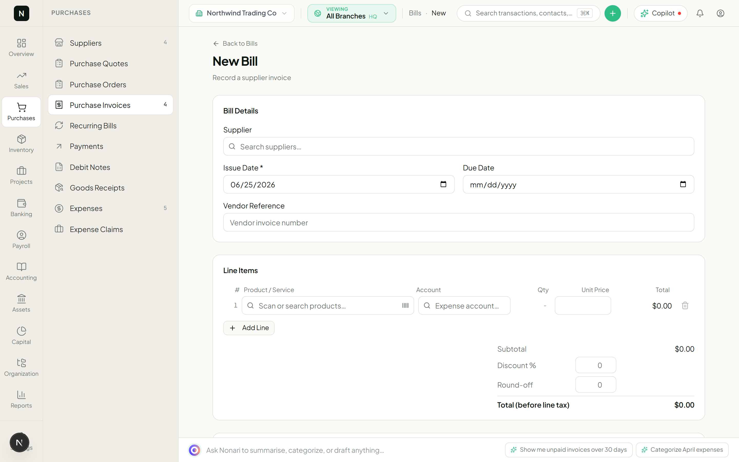Click in the Round-off field

point(596,385)
